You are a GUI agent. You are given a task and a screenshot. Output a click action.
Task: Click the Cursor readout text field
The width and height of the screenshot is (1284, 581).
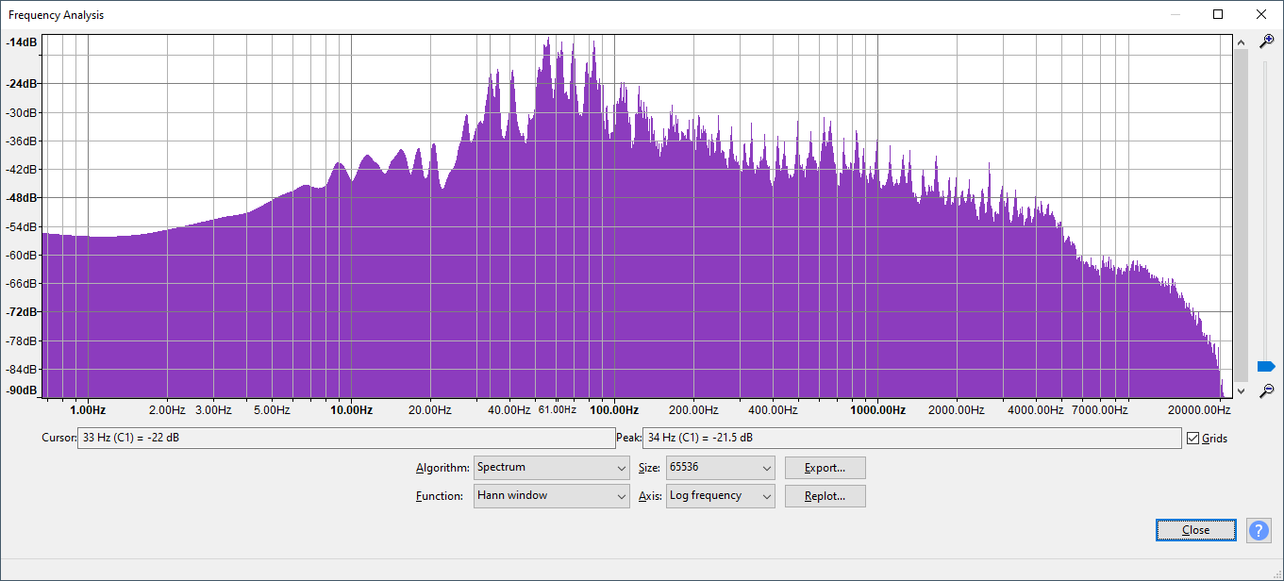pyautogui.click(x=345, y=439)
